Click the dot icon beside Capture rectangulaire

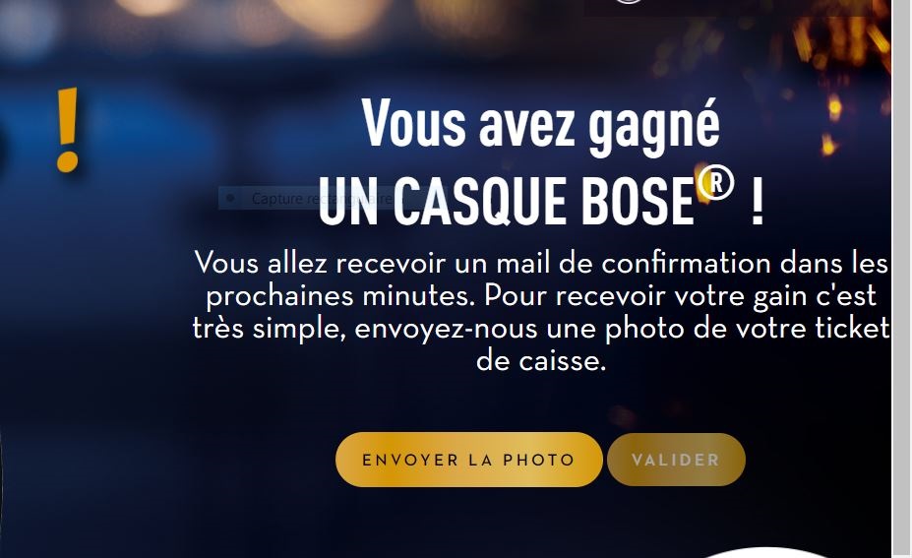pos(230,199)
